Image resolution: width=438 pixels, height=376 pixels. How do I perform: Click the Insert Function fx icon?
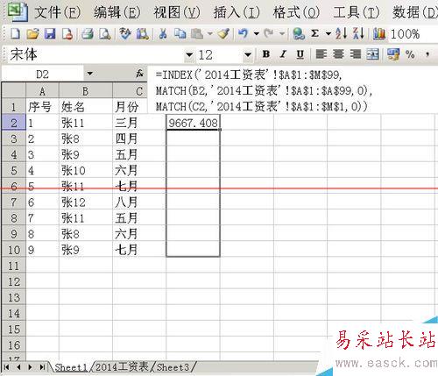tap(139, 74)
